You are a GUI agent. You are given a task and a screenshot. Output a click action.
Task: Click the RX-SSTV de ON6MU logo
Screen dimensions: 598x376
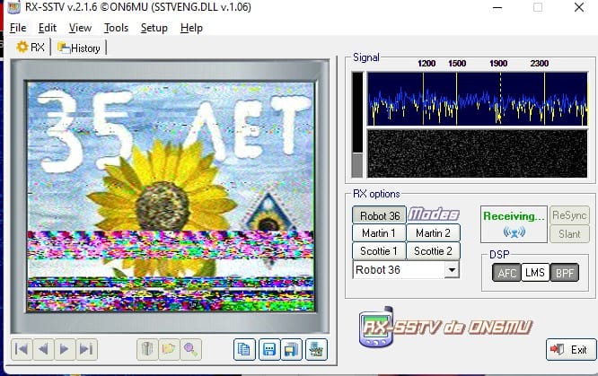click(445, 328)
